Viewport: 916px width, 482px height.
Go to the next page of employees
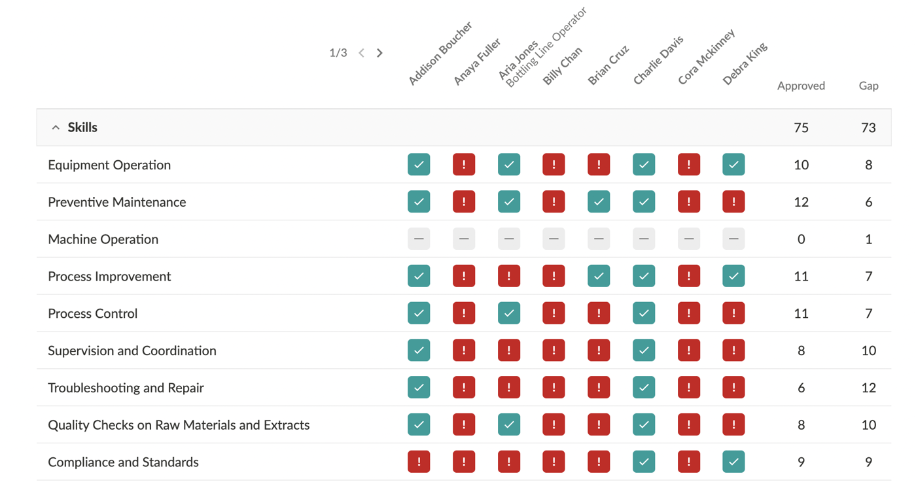pyautogui.click(x=379, y=52)
